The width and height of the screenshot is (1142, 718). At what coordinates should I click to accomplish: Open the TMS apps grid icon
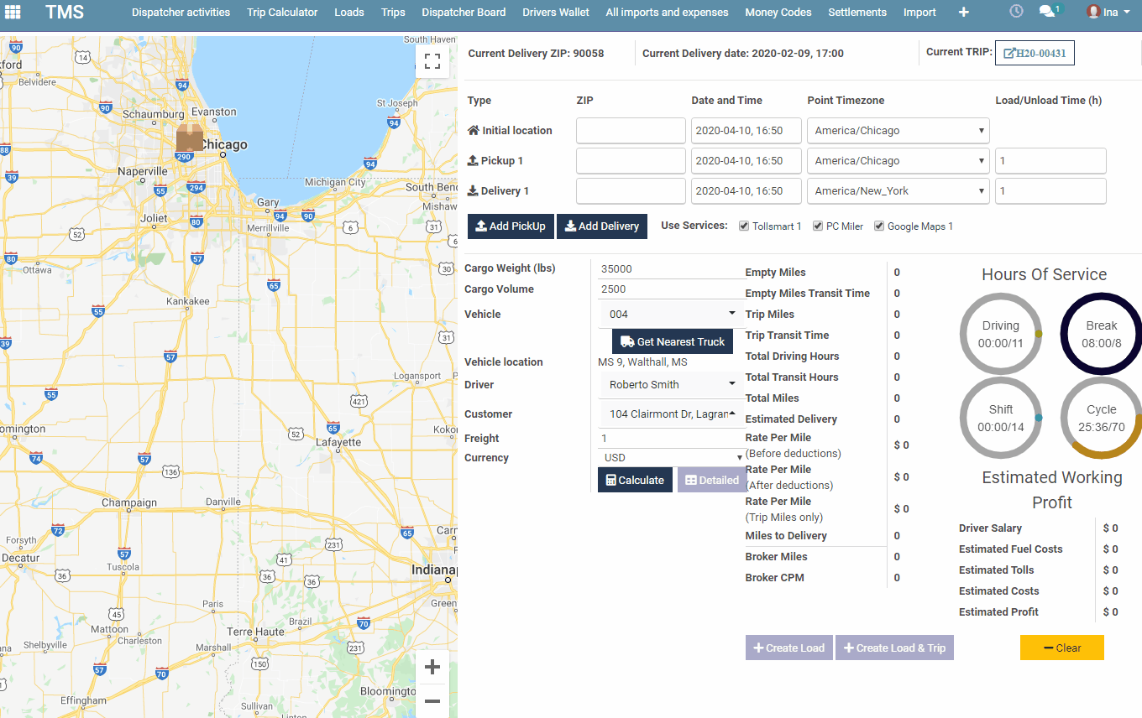click(12, 12)
